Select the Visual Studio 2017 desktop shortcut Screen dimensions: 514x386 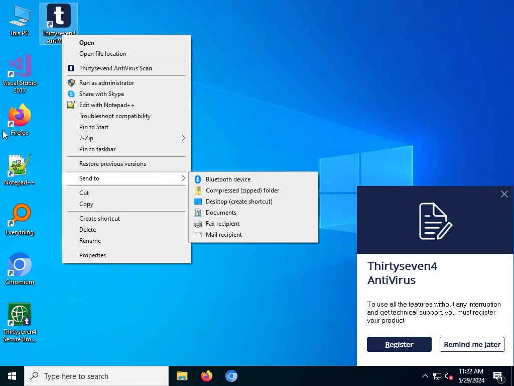(20, 74)
